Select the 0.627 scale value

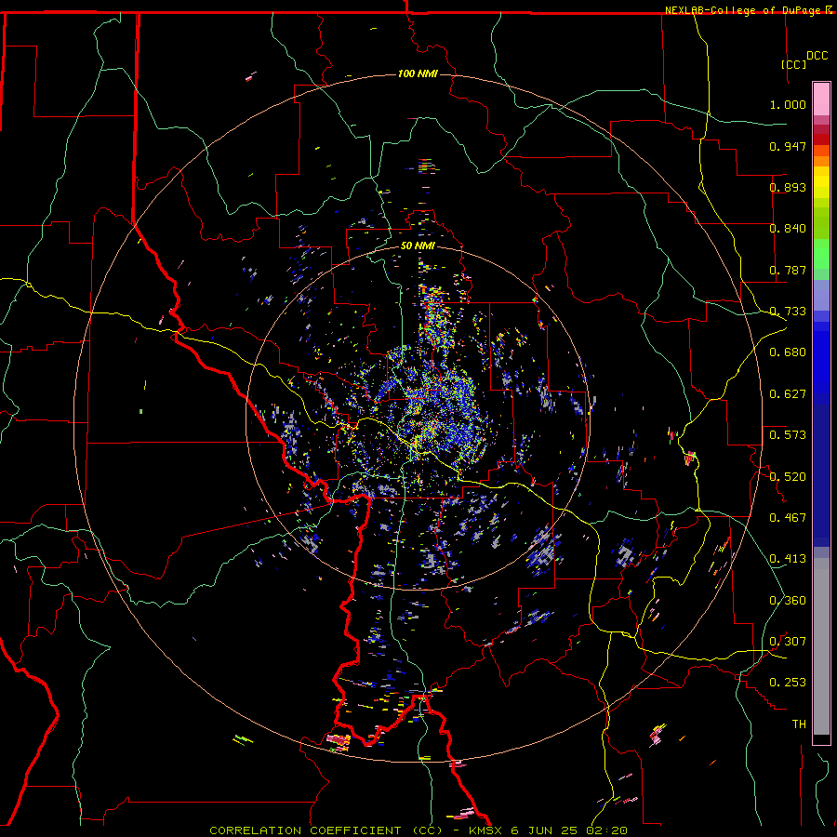click(x=788, y=394)
